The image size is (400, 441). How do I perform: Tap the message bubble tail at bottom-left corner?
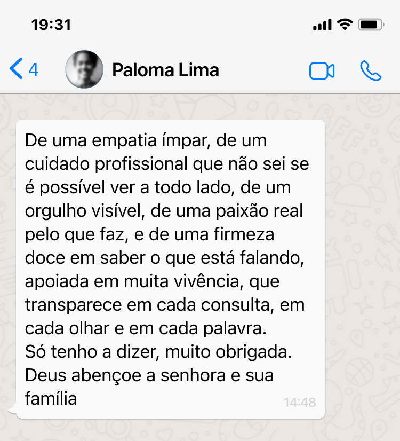pos(13,409)
